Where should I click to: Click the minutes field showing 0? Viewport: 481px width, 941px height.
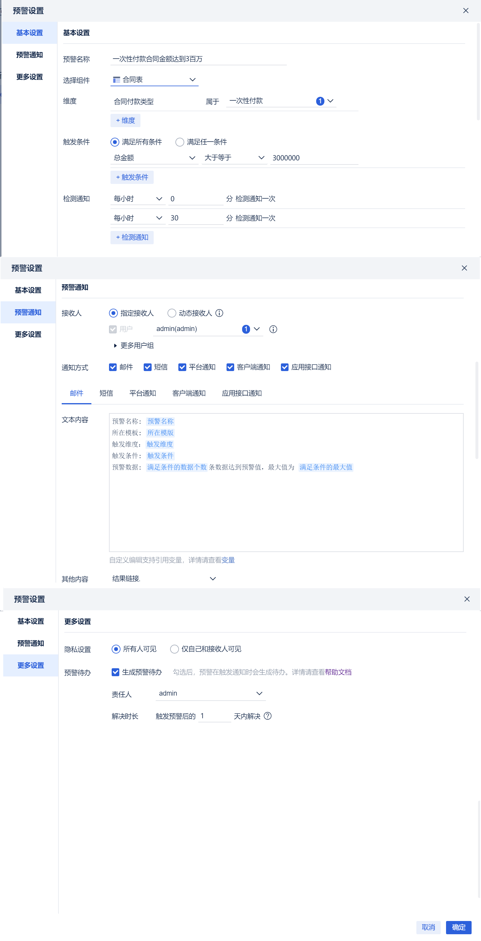pos(196,199)
